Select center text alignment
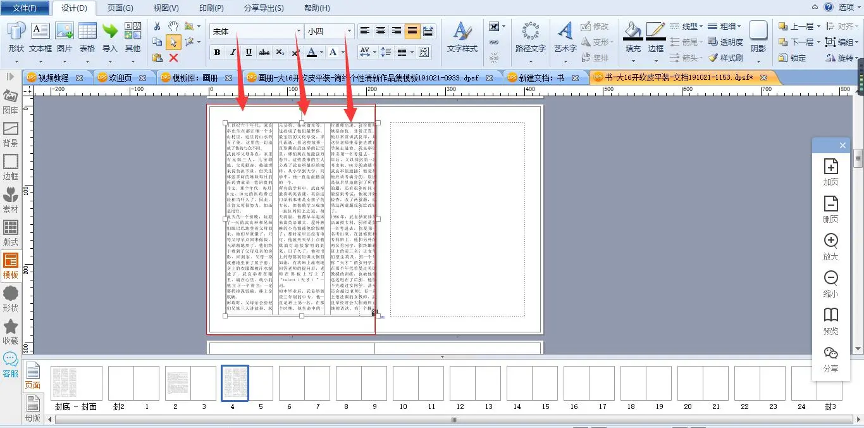The width and height of the screenshot is (864, 428). 381,31
